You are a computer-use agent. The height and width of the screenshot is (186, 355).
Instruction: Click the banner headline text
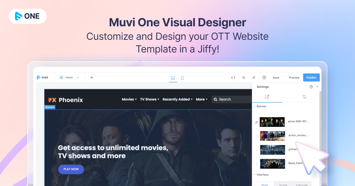click(113, 152)
